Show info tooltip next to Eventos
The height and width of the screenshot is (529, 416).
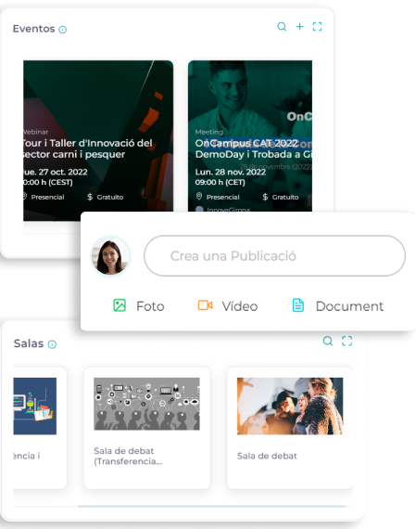point(63,30)
